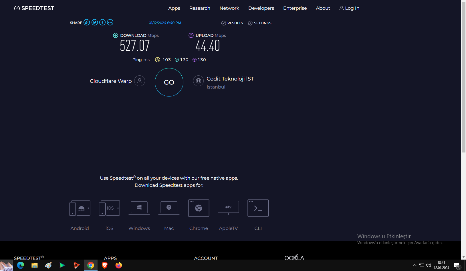Screen dimensions: 466x271
Task: Click the 527.07 download speed value
Action: click(x=135, y=46)
